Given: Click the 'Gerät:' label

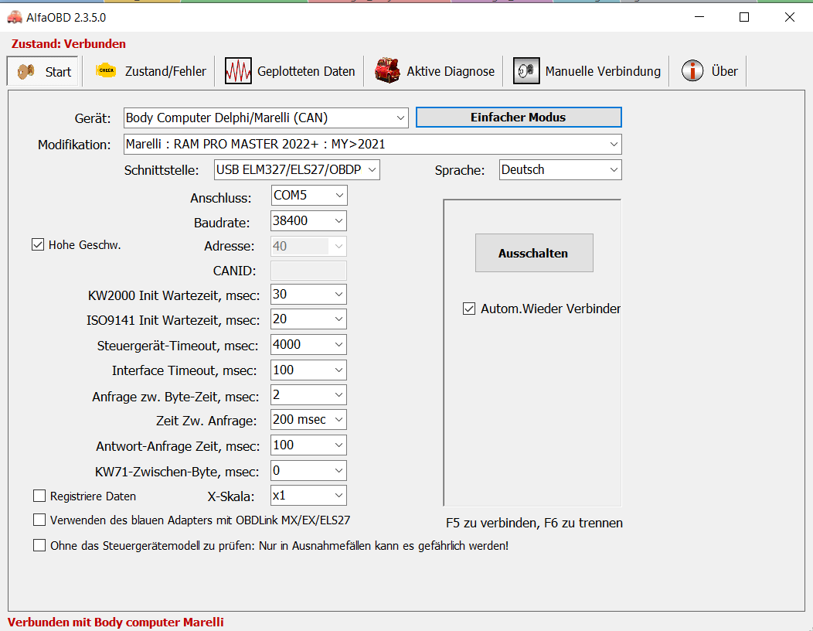Looking at the screenshot, I should click(93, 118).
